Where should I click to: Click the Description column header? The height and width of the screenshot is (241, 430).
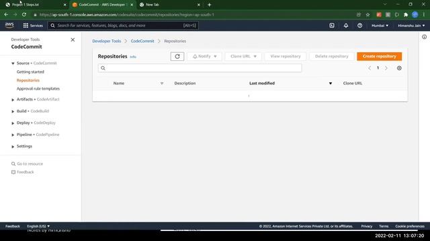tap(185, 83)
